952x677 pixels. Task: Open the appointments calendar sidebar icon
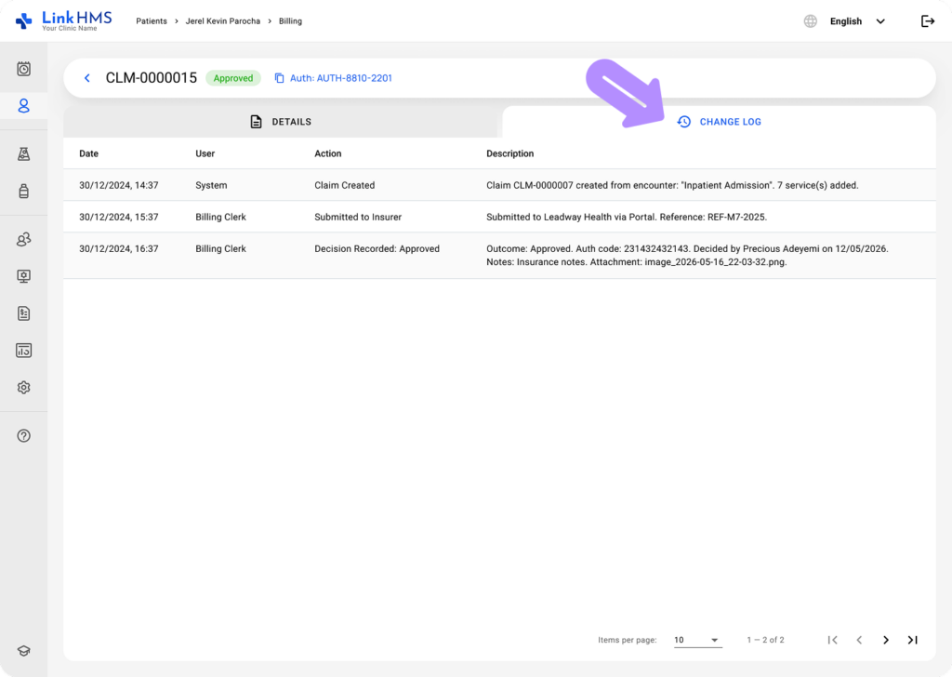click(x=23, y=69)
